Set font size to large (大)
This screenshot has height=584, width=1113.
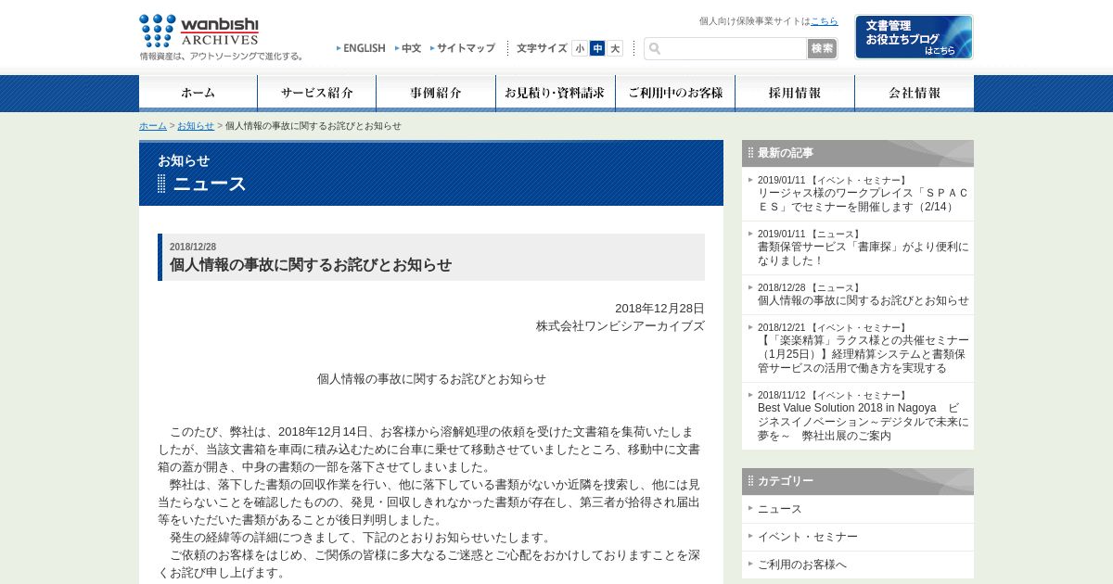point(615,48)
